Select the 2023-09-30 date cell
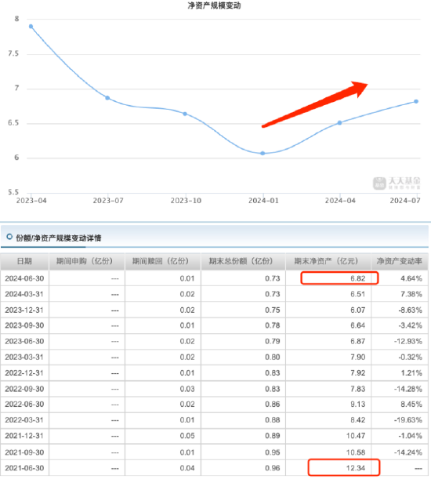 24,325
